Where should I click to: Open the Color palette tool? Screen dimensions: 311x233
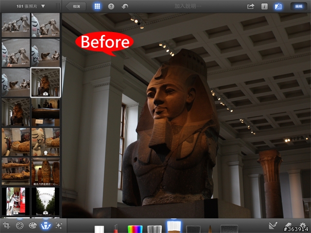[x=33, y=225]
